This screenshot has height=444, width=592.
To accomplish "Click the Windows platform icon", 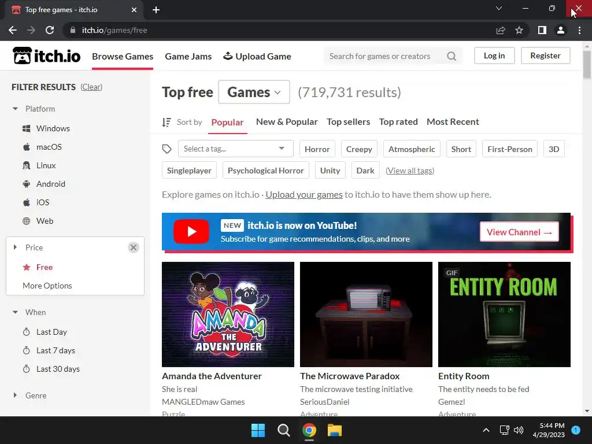I will click(x=27, y=128).
